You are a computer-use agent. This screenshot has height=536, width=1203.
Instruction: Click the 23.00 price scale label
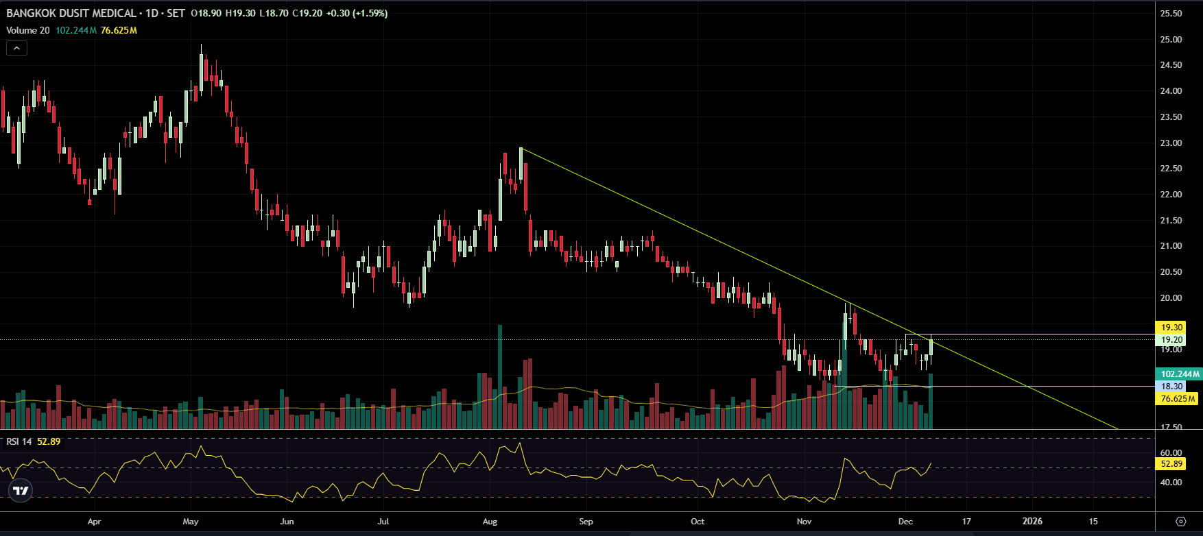(1171, 143)
